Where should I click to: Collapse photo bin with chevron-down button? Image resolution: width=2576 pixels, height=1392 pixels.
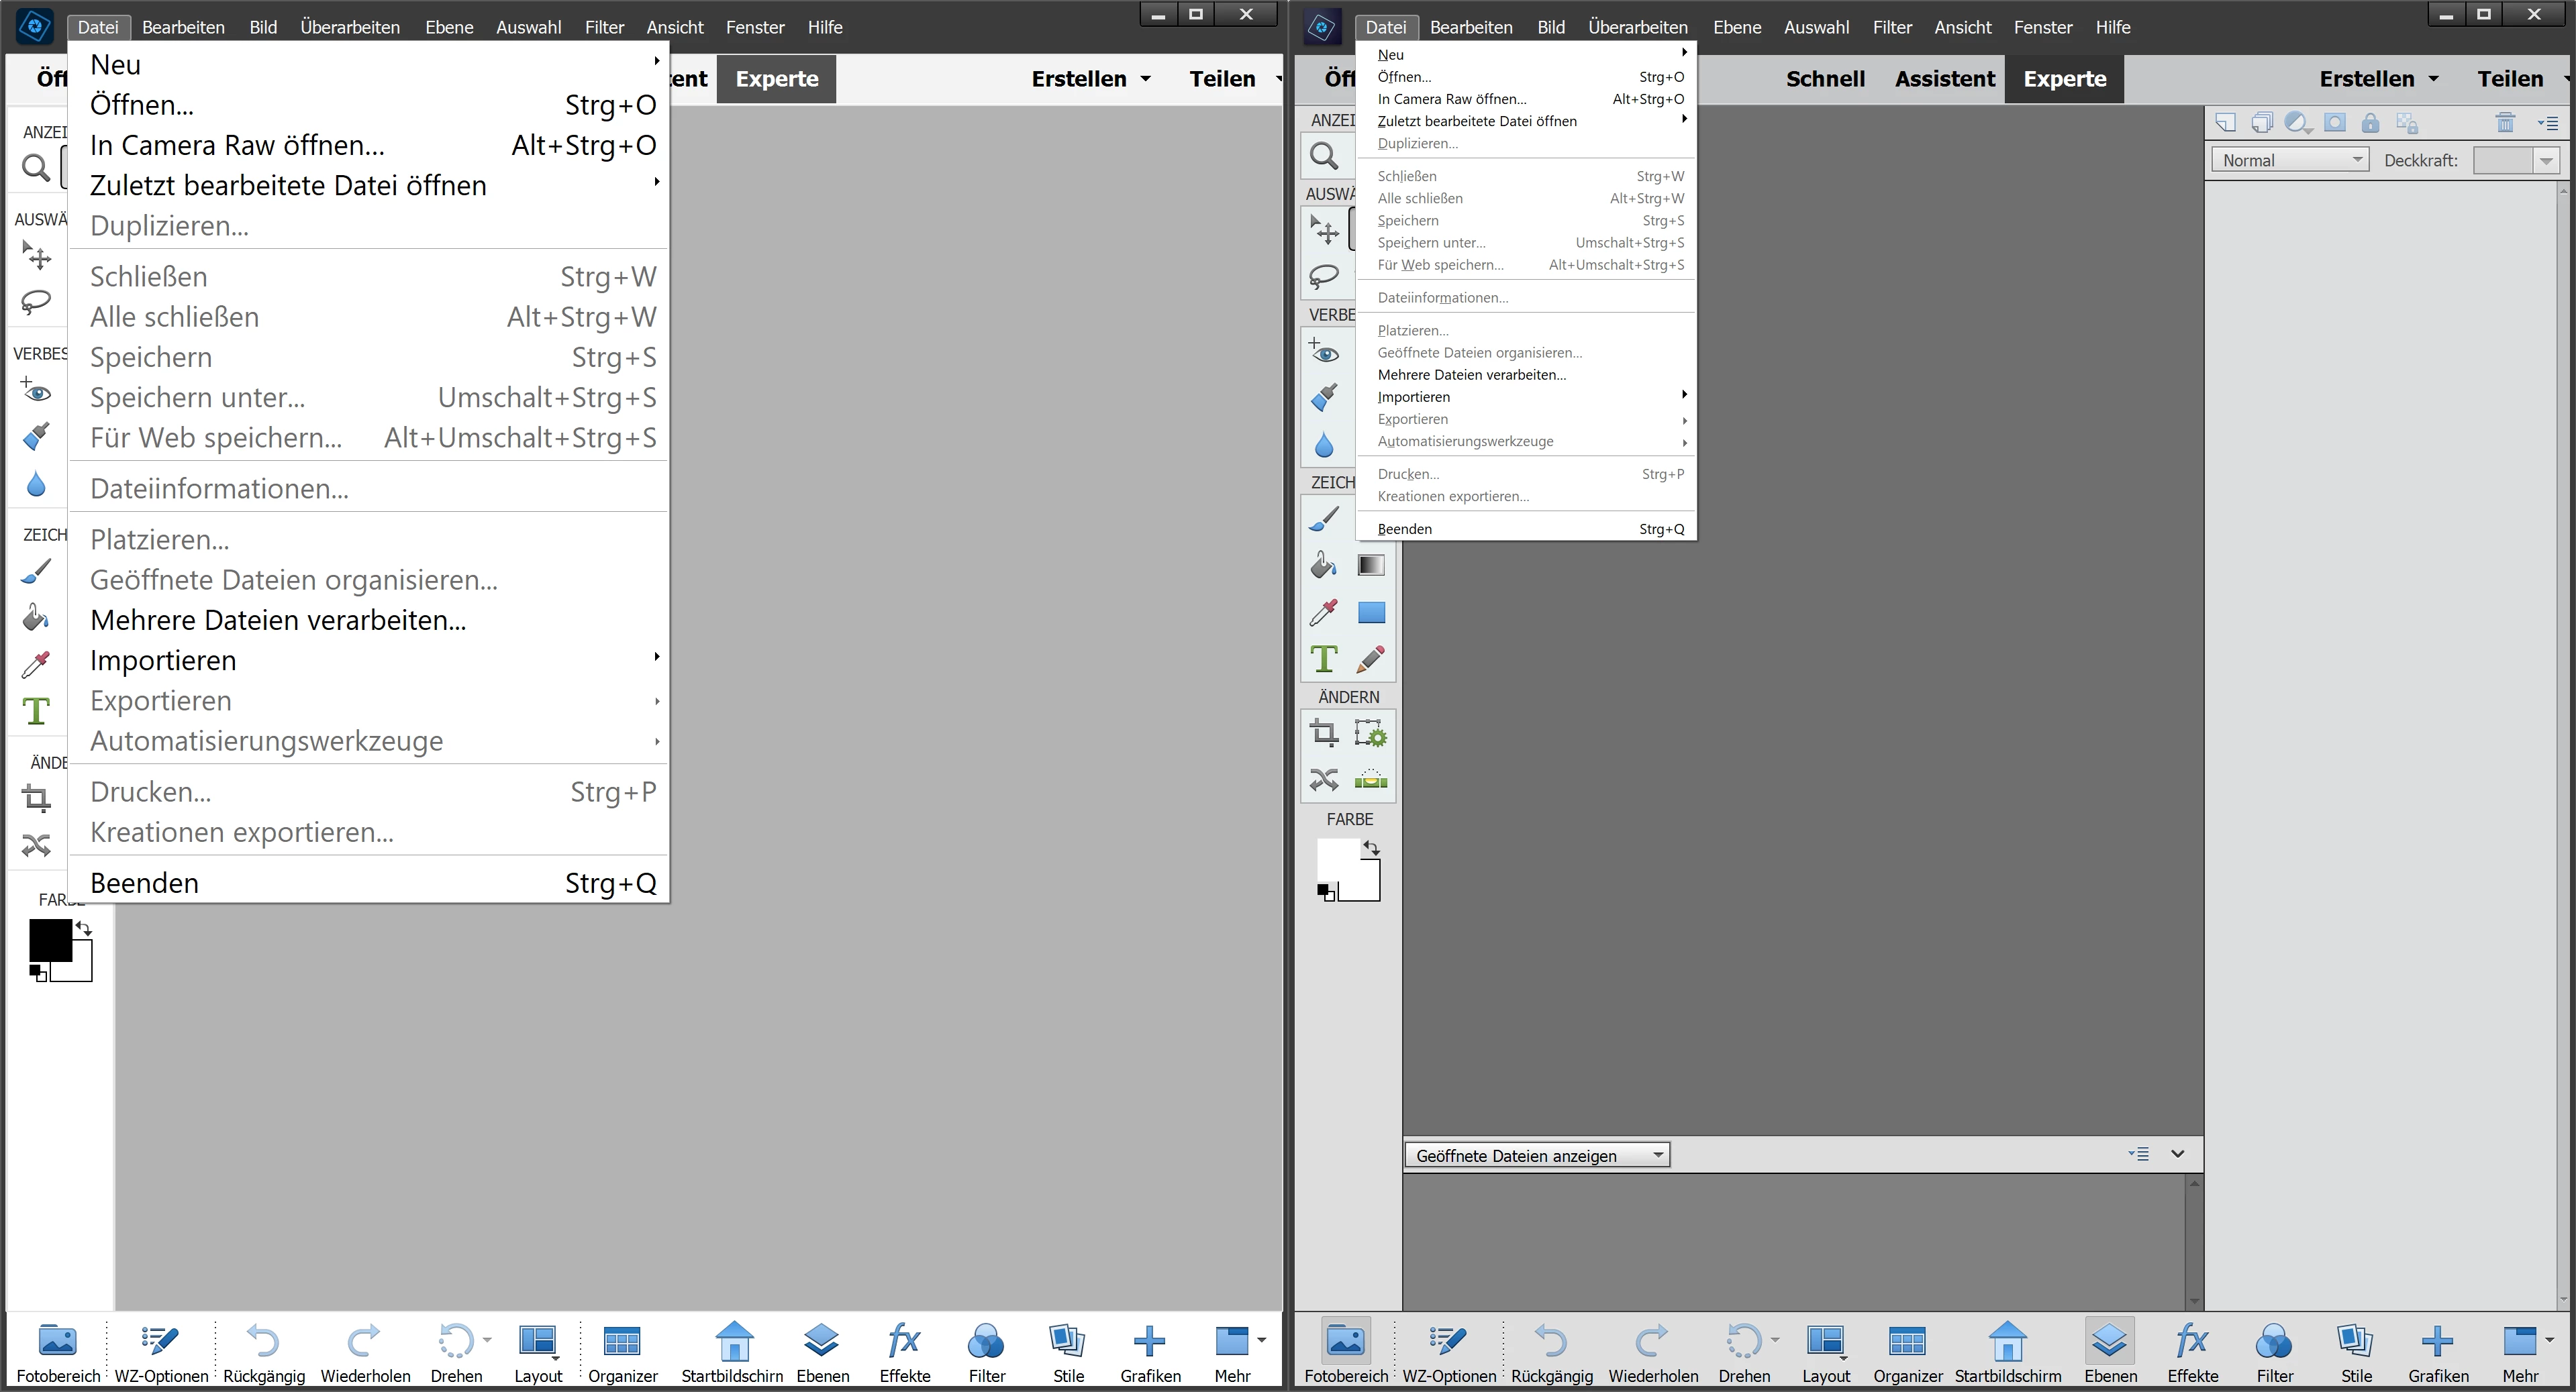(x=2178, y=1154)
